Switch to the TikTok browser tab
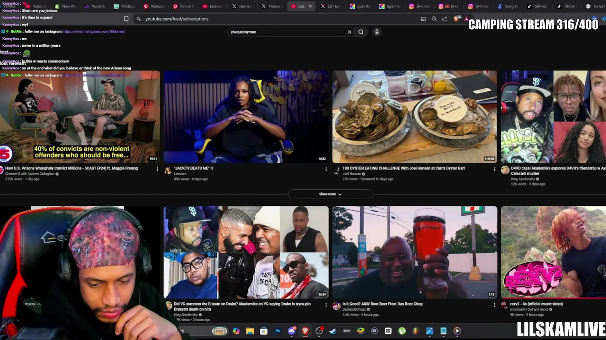 (x=567, y=6)
